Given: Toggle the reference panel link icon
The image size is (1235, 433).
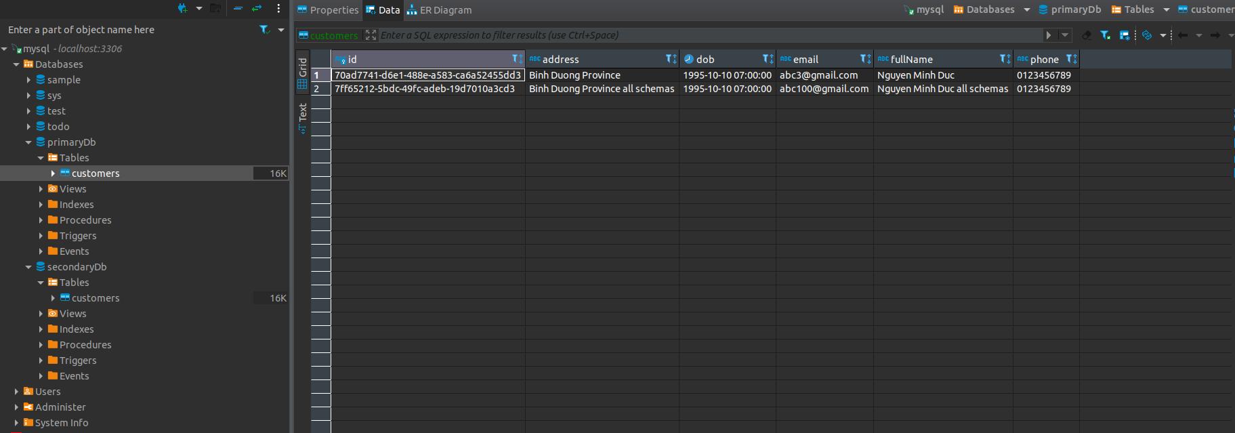Looking at the screenshot, I should (1147, 35).
